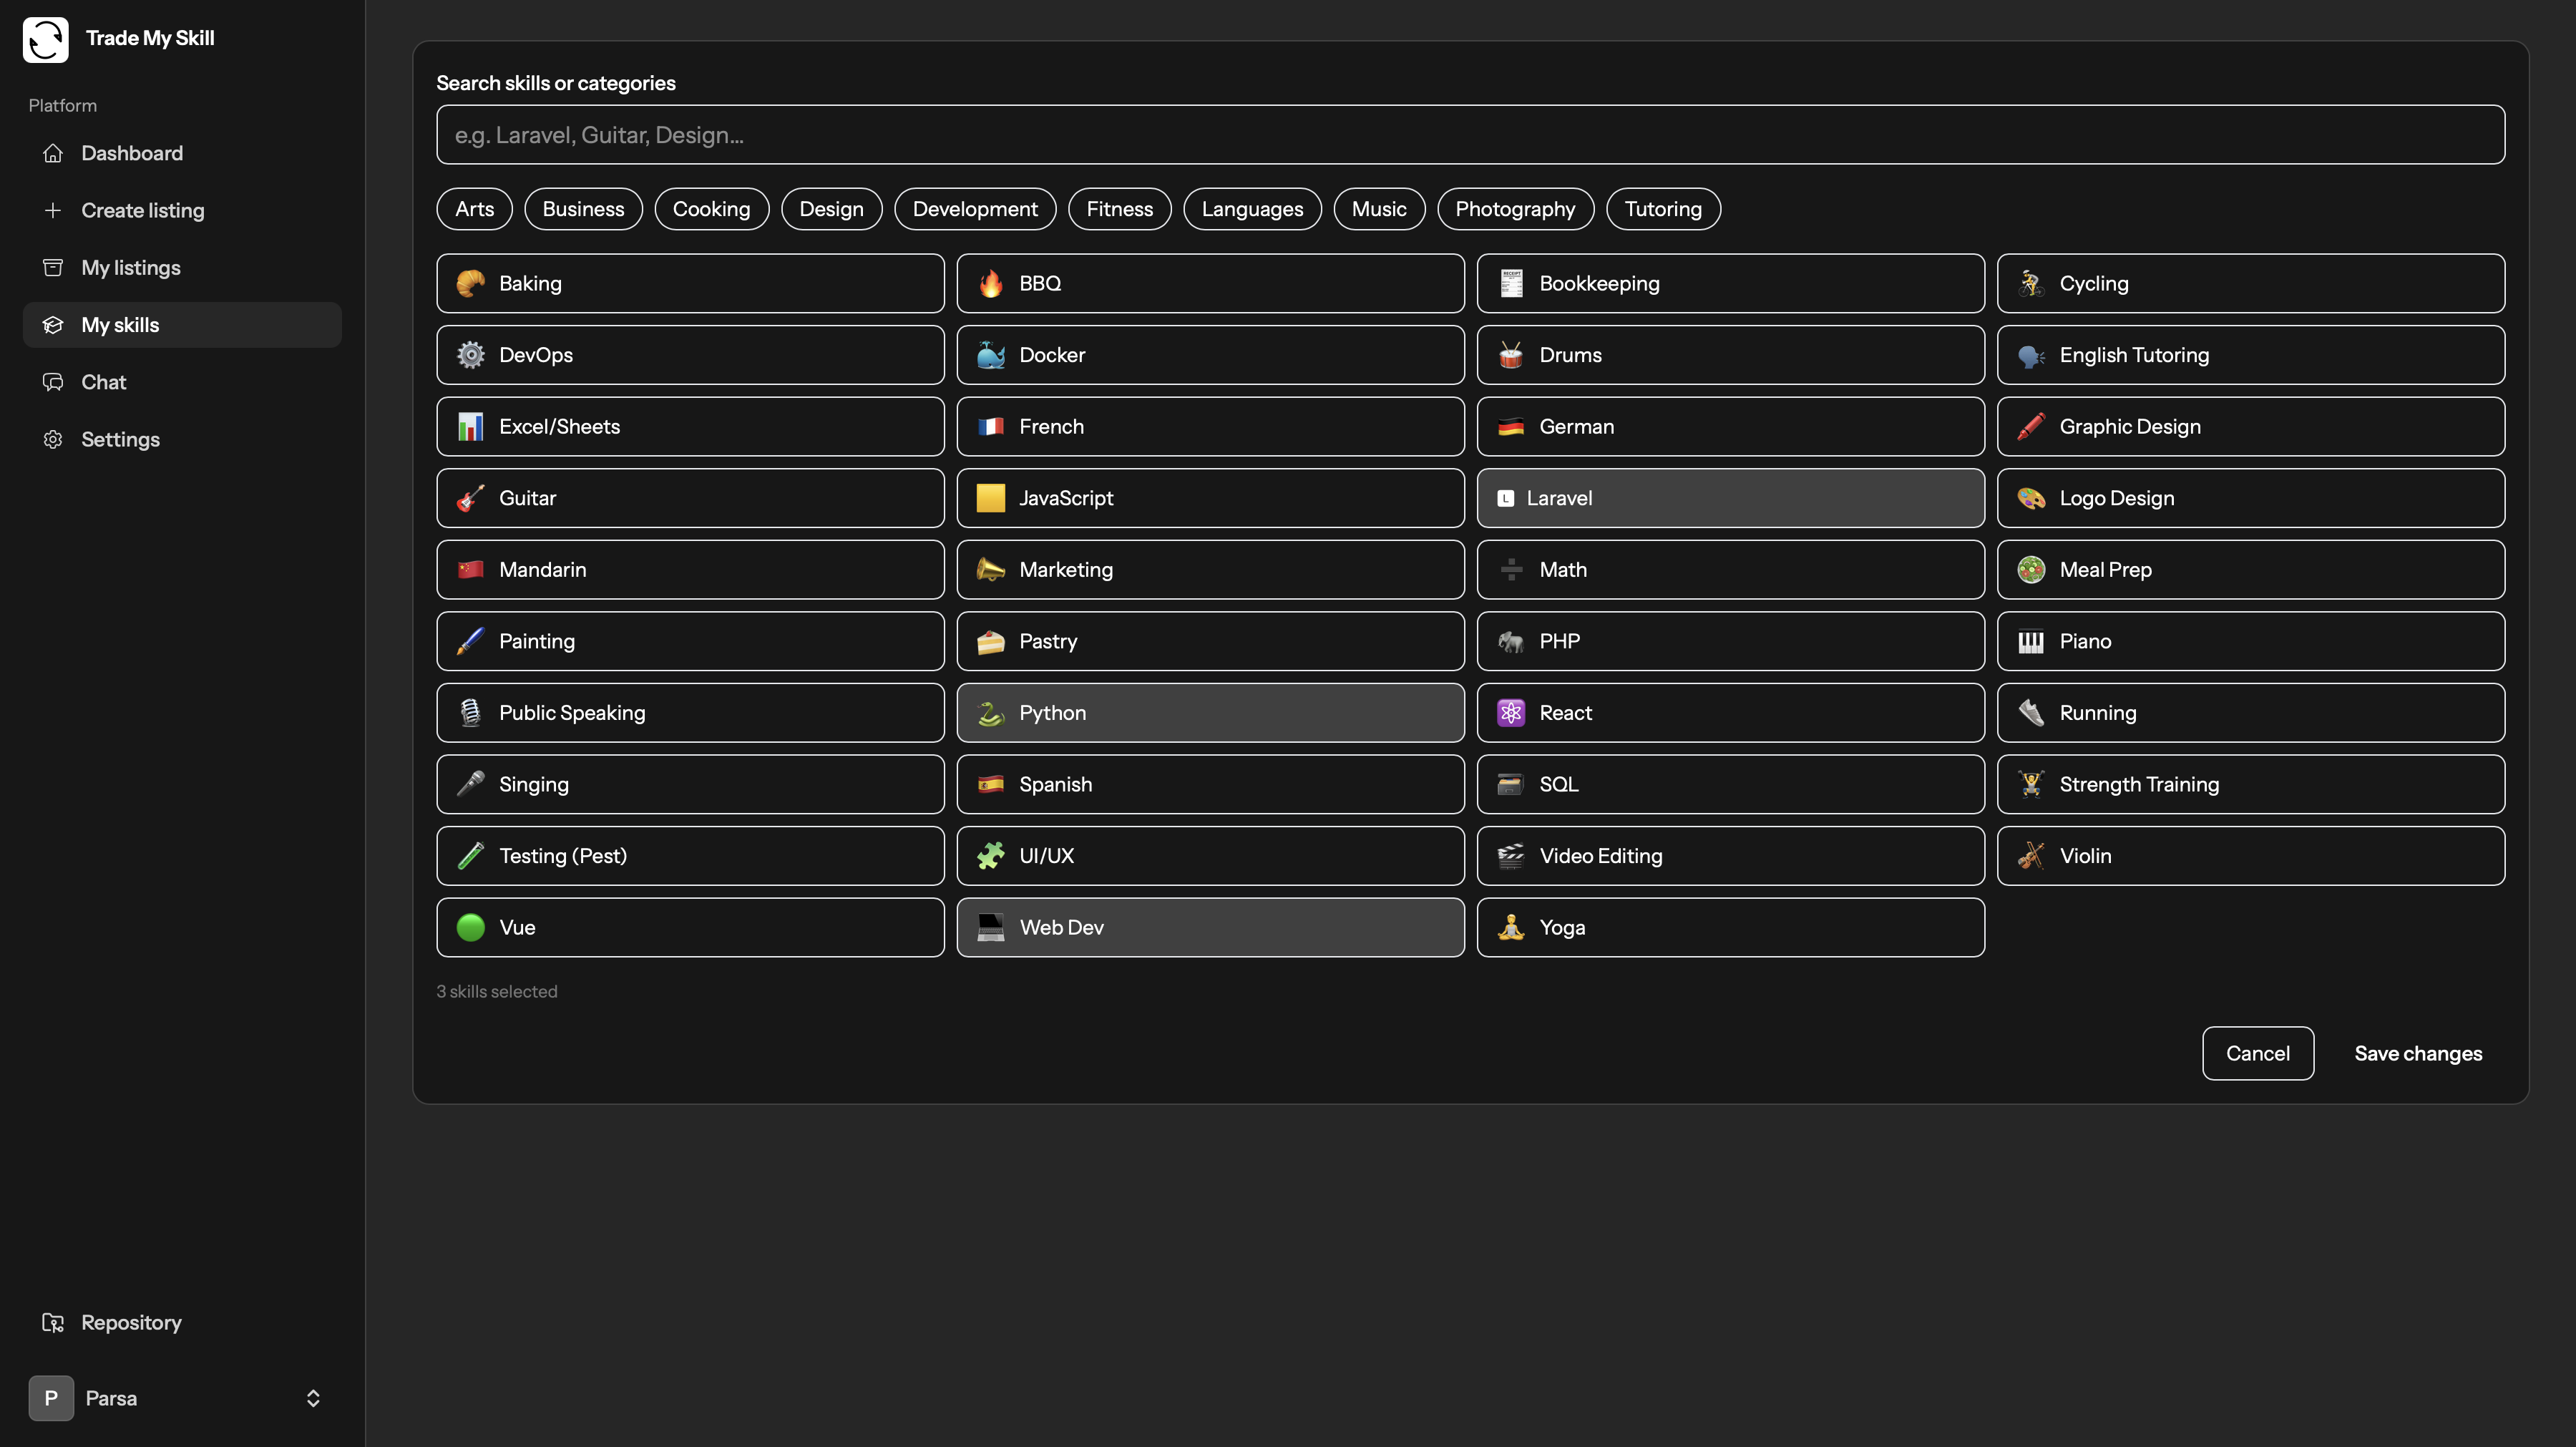
Task: Click the Cancel button
Action: pos(2257,1053)
